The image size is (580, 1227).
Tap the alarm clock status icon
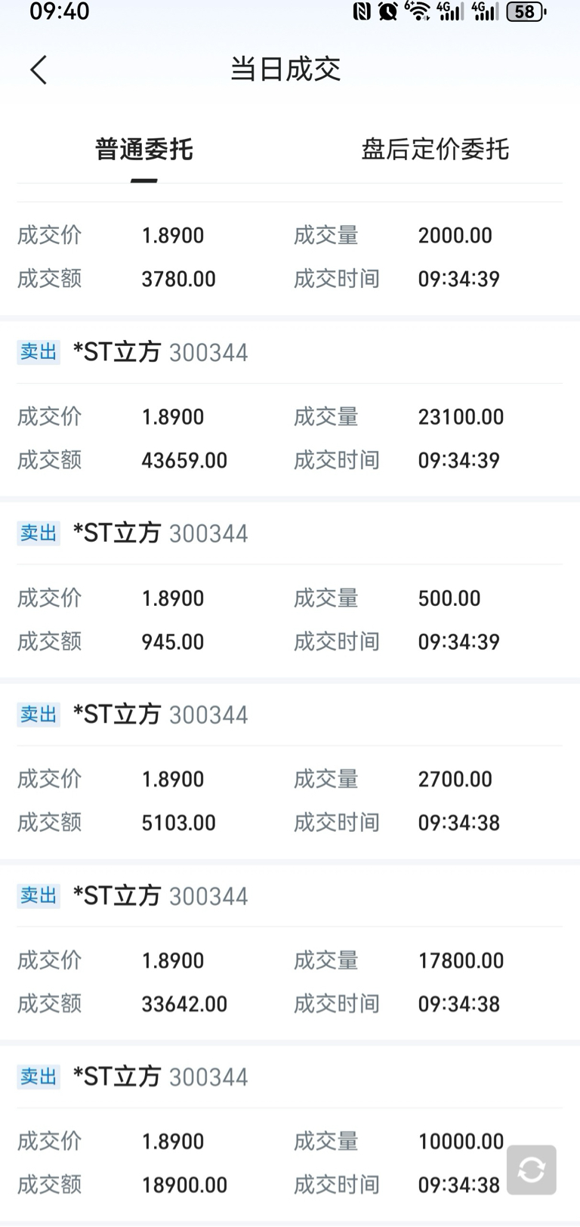(388, 11)
